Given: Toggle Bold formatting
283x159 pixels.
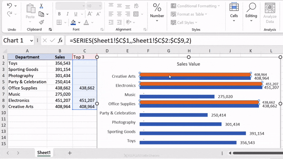Looking at the screenshot, I should coord(59,14).
